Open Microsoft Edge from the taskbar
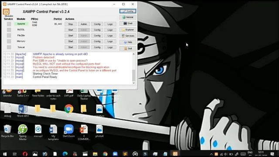279x157 pixels. [65, 154]
